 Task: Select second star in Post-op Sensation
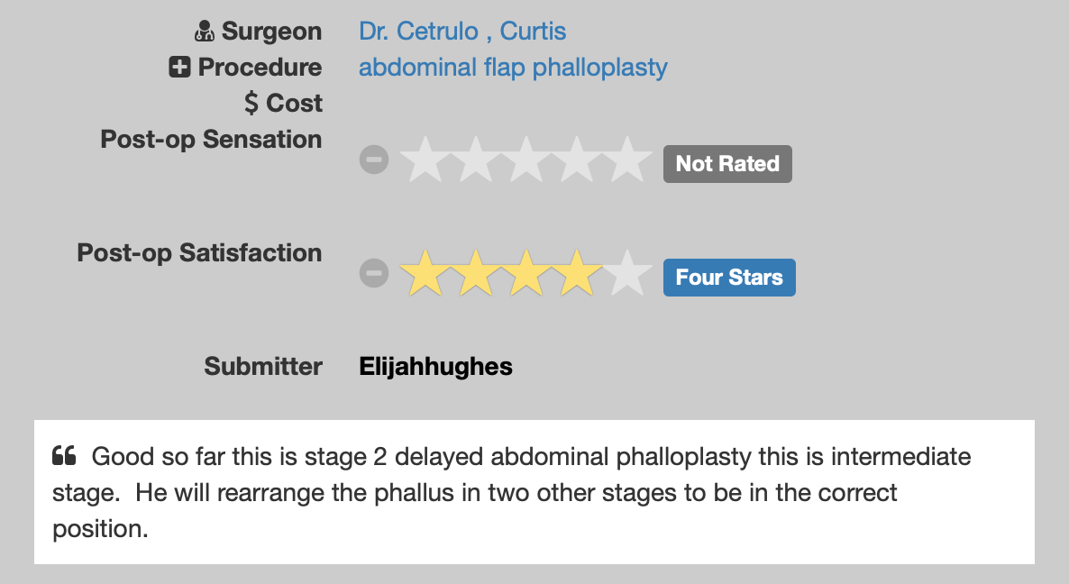[x=475, y=161]
